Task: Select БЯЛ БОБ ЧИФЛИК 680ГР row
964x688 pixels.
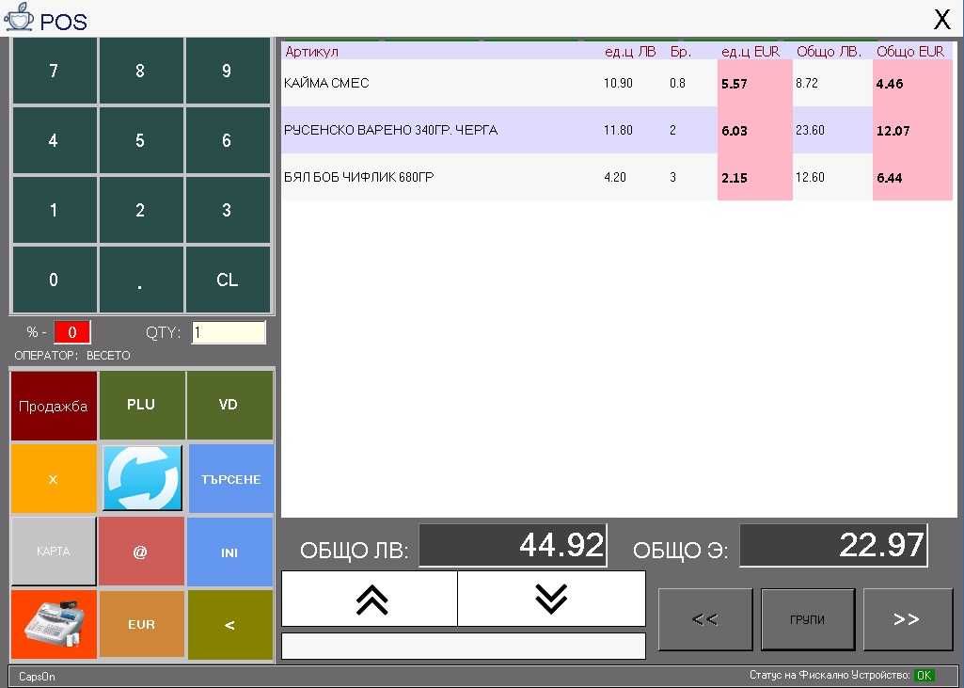Action: coord(617,177)
